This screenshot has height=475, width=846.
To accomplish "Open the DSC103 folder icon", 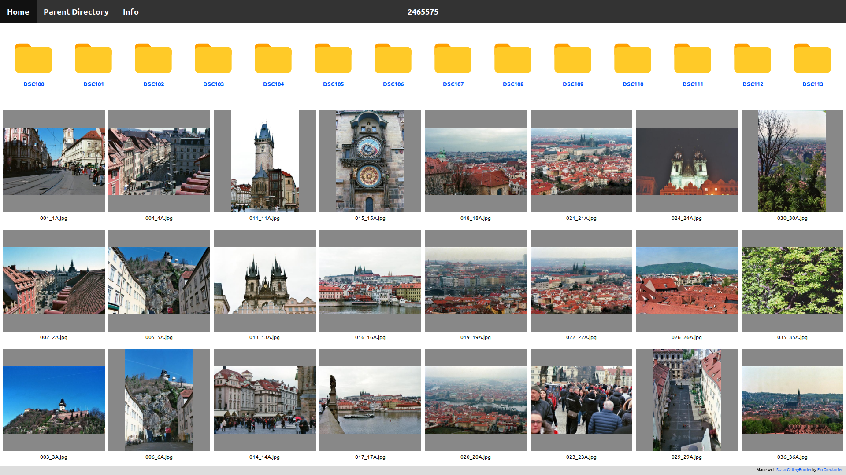I will point(213,58).
